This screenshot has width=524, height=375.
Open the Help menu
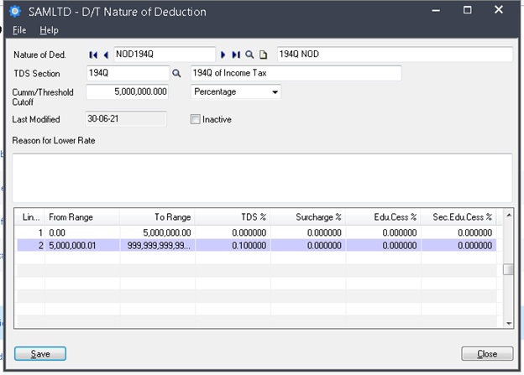49,30
